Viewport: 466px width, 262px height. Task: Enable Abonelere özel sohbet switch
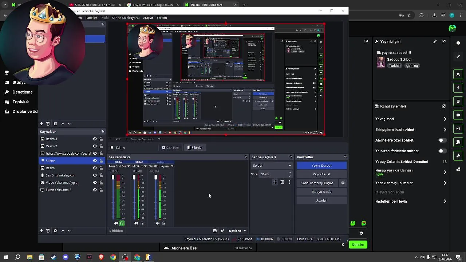442,140
